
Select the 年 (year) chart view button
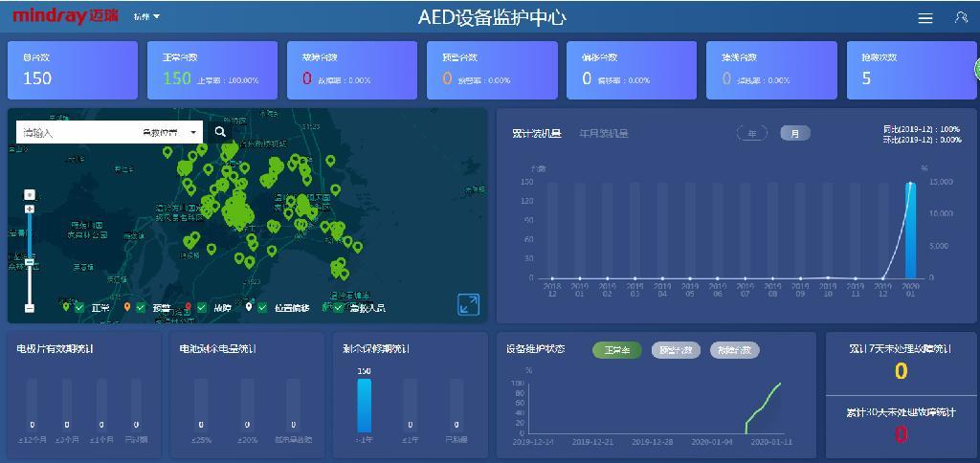click(752, 134)
